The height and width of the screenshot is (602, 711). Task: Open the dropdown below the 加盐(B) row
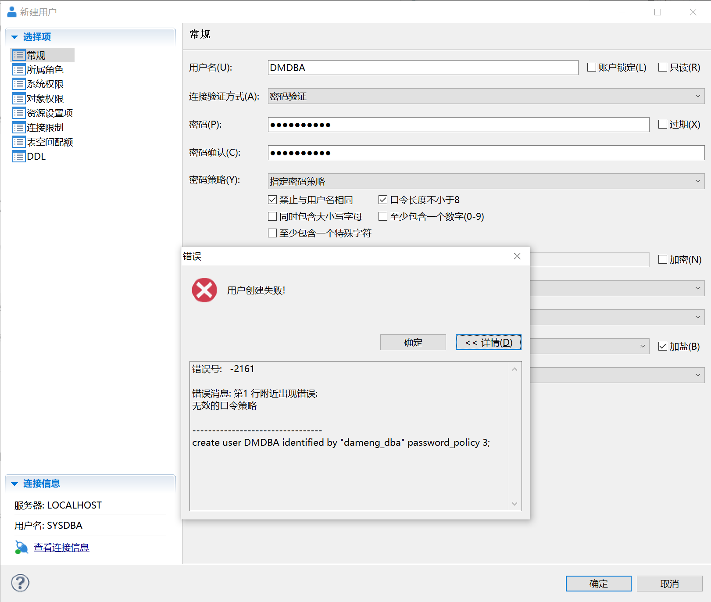click(617, 375)
